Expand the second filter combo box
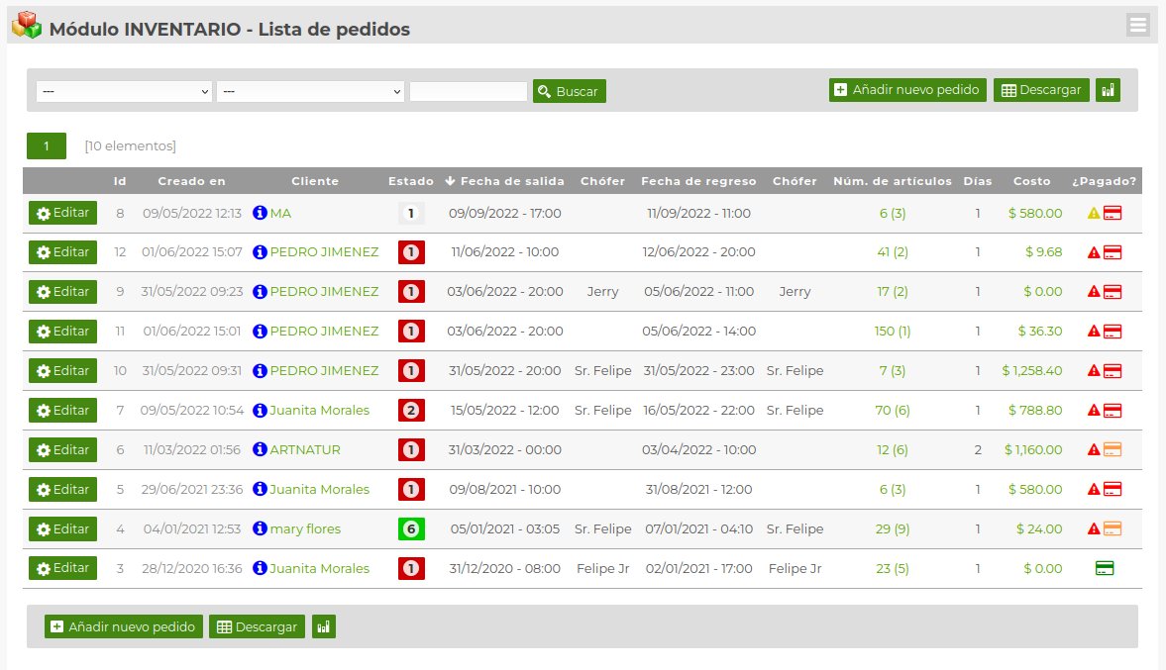The image size is (1166, 670). point(312,90)
